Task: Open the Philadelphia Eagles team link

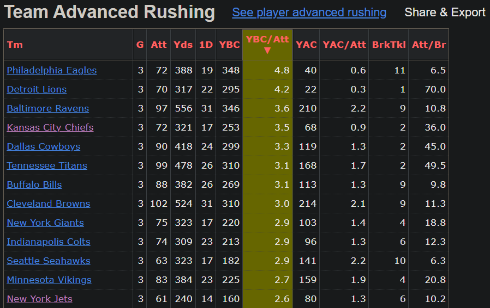Action: (52, 70)
